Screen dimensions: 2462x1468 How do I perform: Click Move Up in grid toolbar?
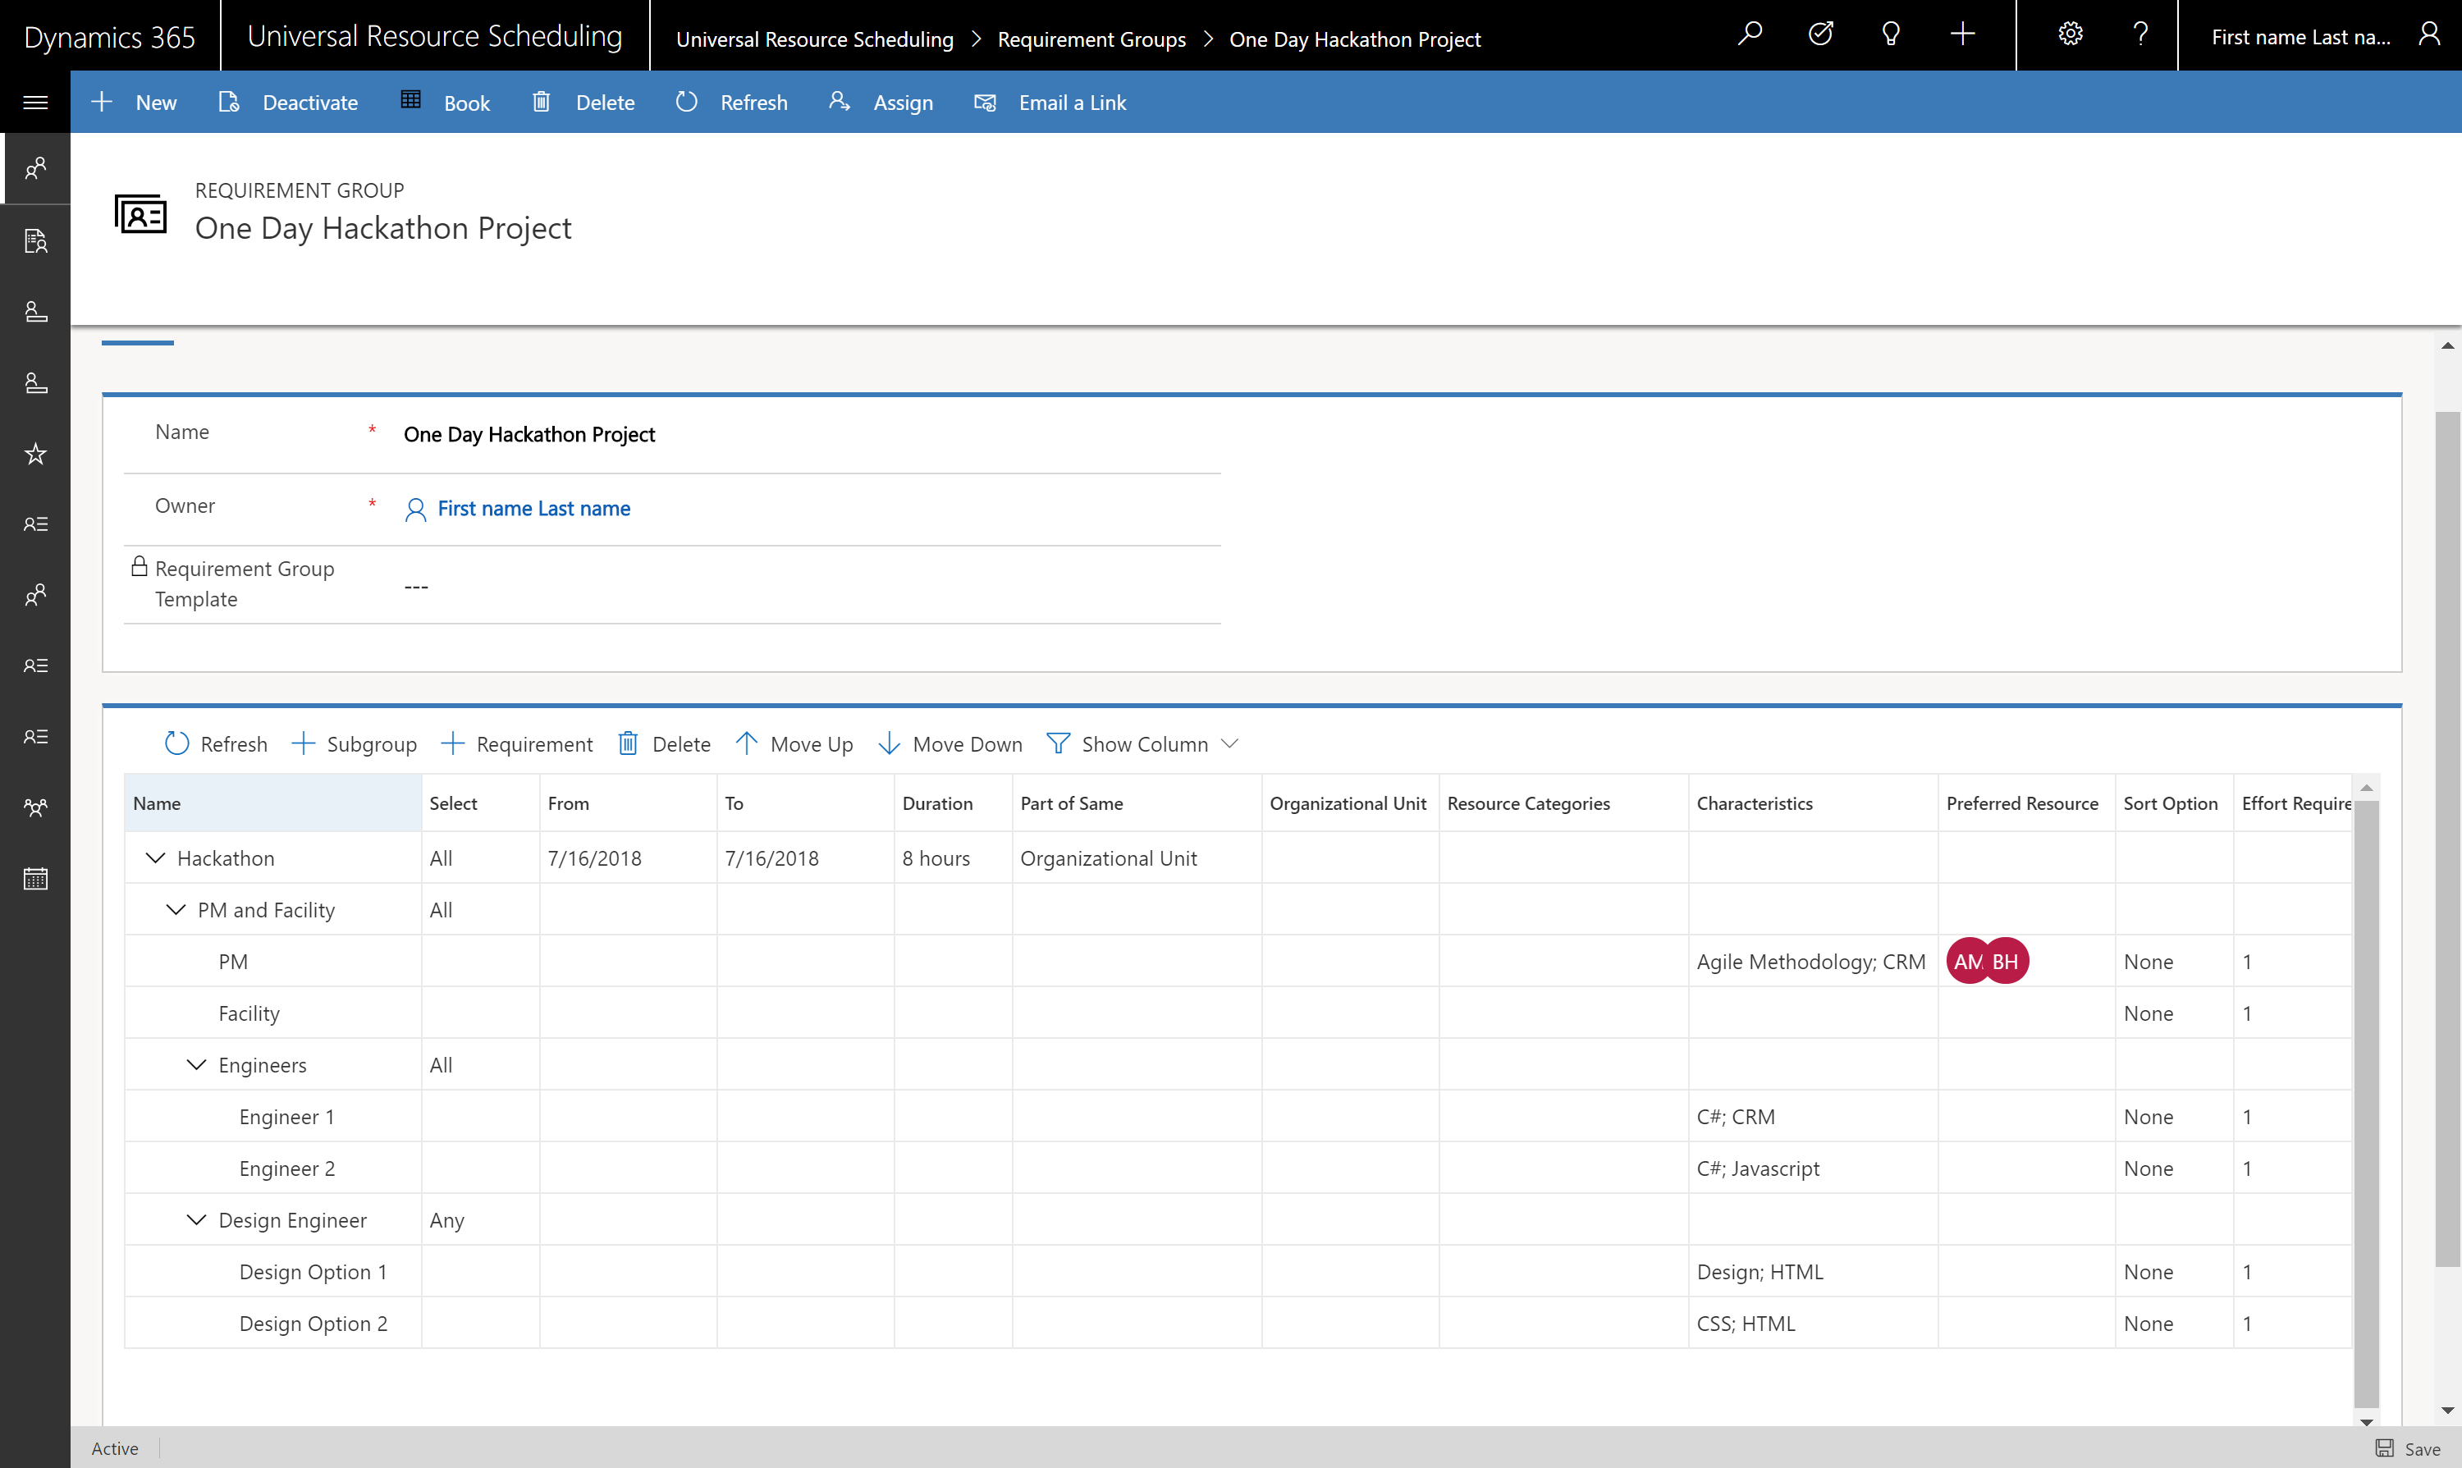tap(794, 744)
